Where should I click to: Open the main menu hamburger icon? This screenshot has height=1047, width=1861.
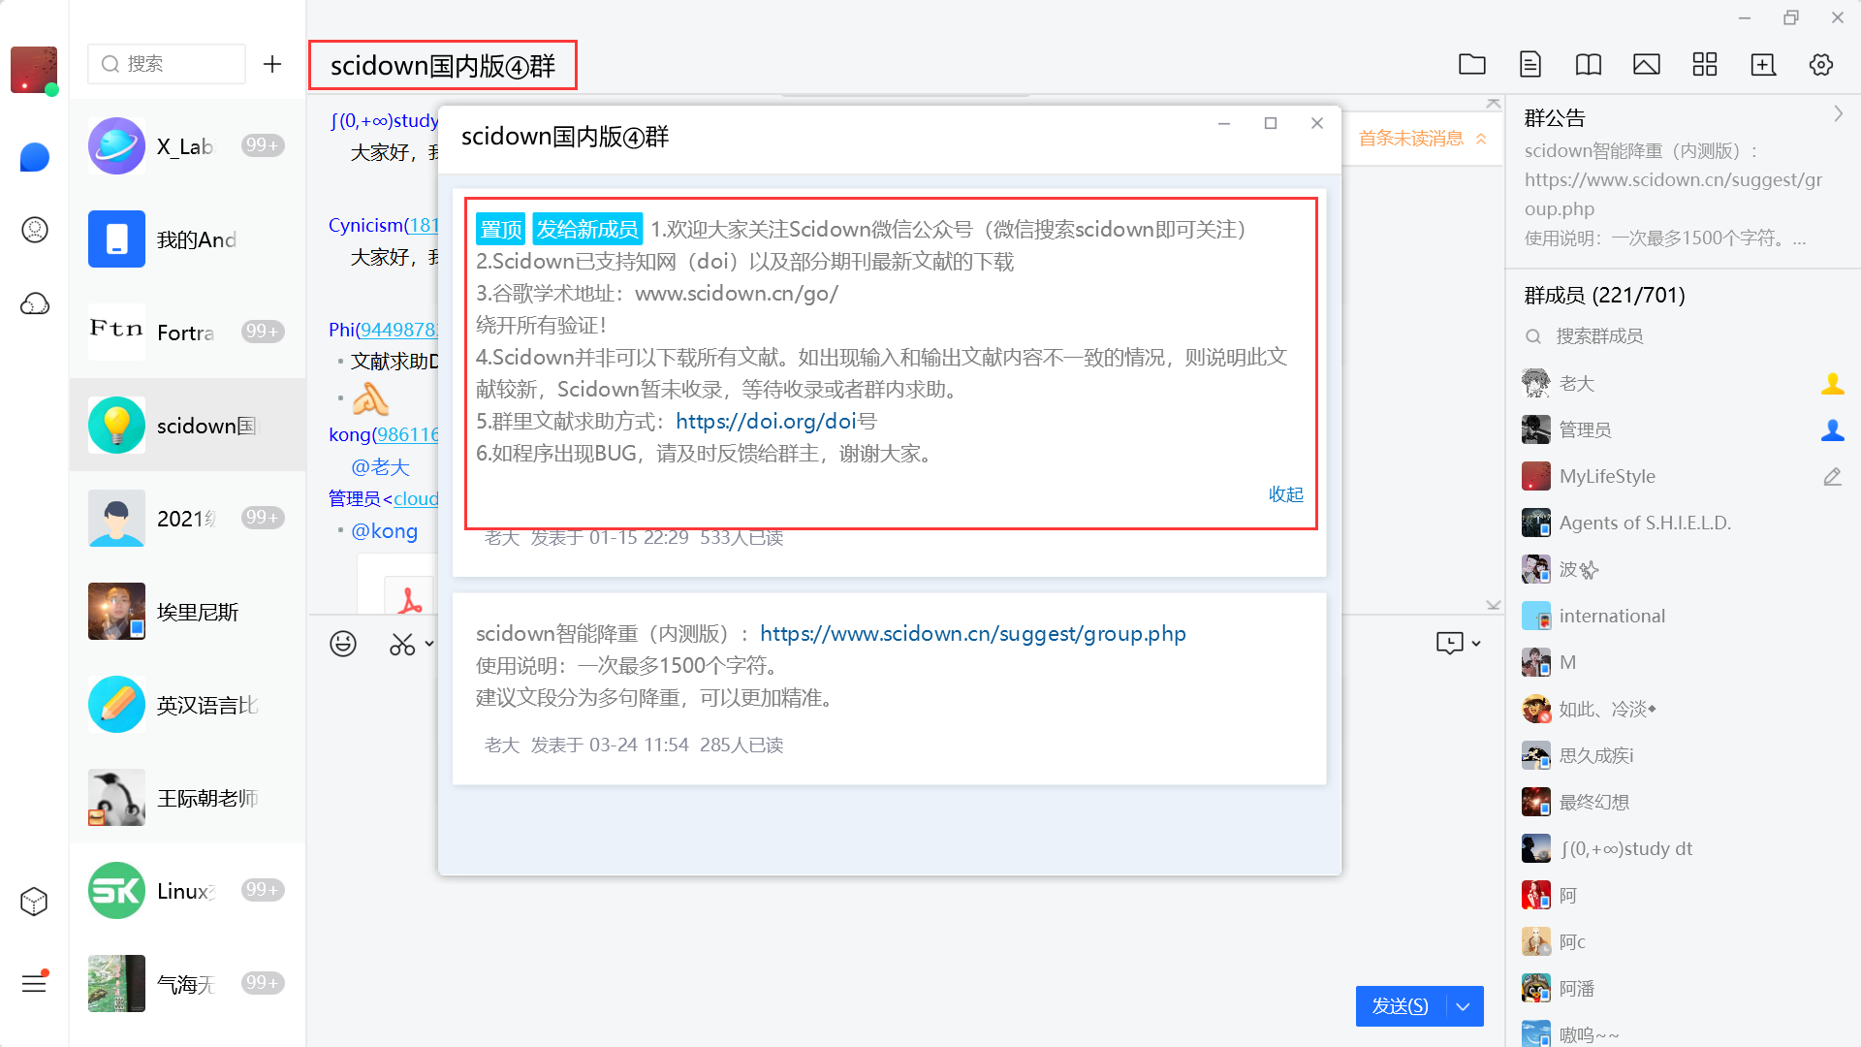tap(34, 983)
